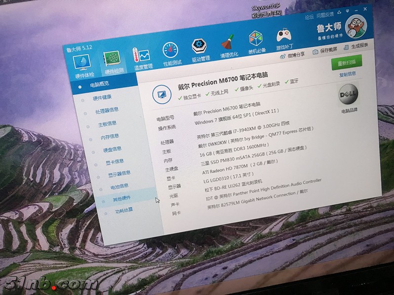Click the 驱动管理 driver management icon

coord(199,47)
